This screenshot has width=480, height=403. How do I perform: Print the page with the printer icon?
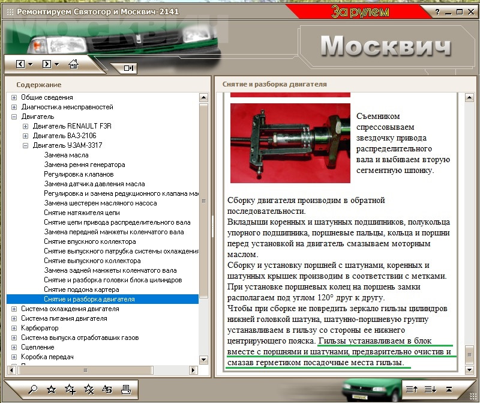tap(126, 390)
